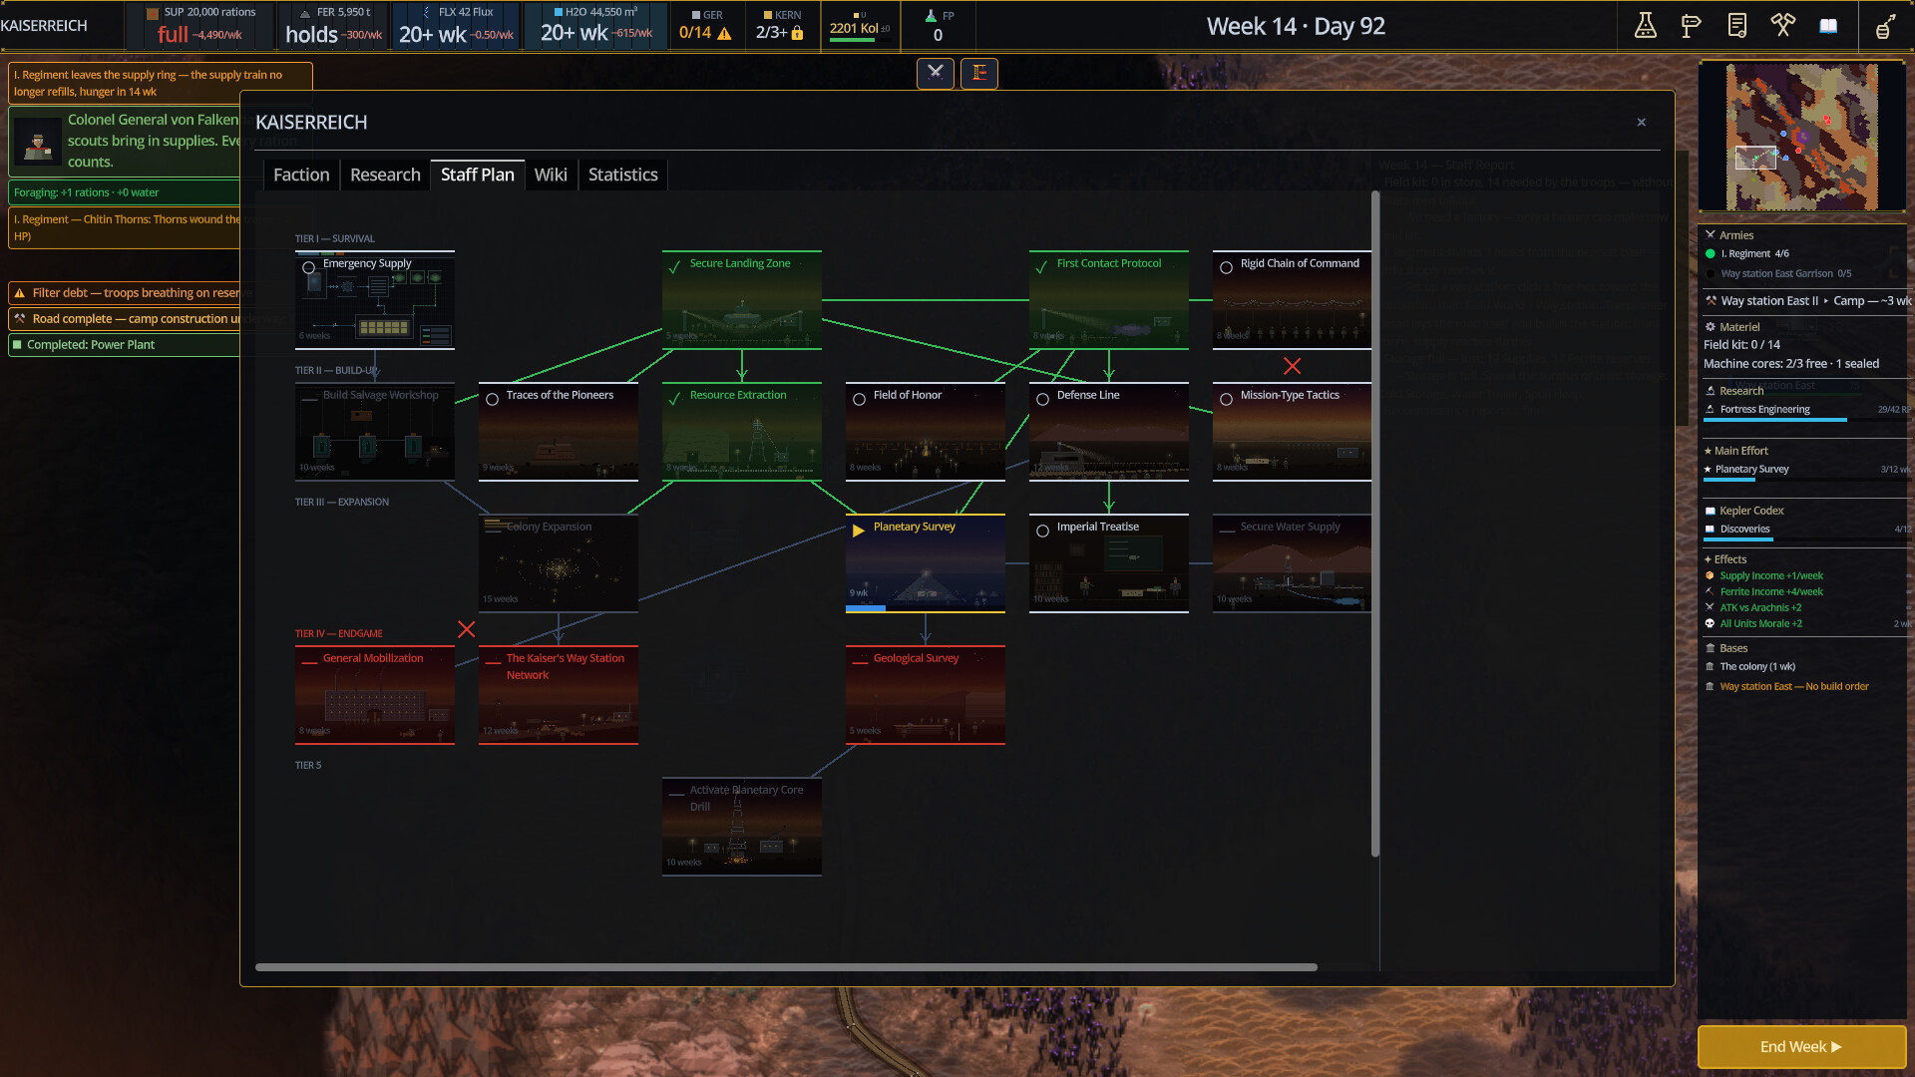1915x1077 pixels.
Task: Click the GER warning resource indicator
Action: tap(706, 25)
